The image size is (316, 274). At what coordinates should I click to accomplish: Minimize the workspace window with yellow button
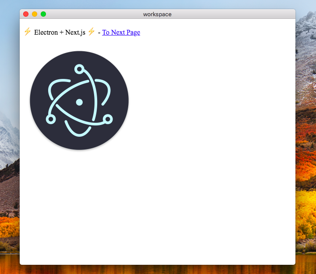pos(35,14)
